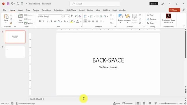
Task: Center the text
Action: (x=89, y=21)
